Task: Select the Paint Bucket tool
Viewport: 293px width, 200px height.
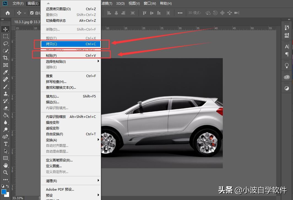Action: pyautogui.click(x=6, y=115)
